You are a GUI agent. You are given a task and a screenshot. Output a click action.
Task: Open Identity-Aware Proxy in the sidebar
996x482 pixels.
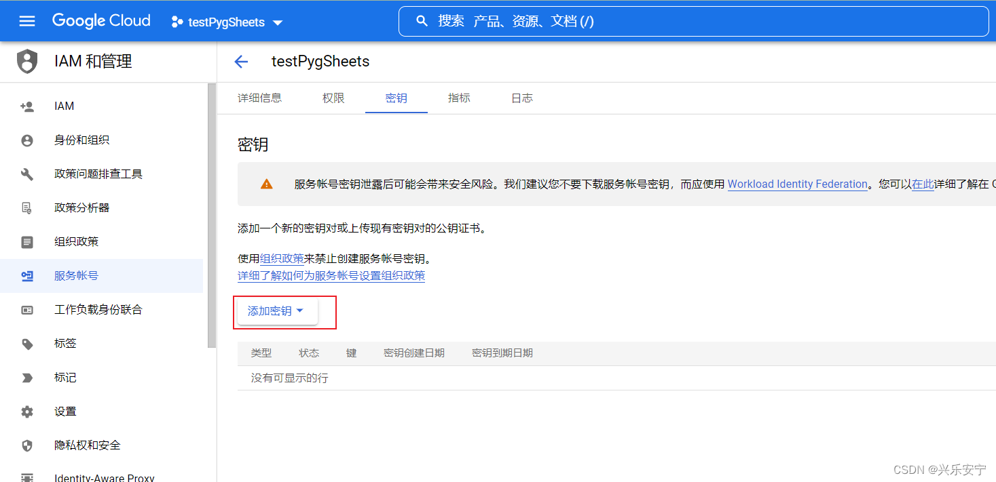point(102,474)
